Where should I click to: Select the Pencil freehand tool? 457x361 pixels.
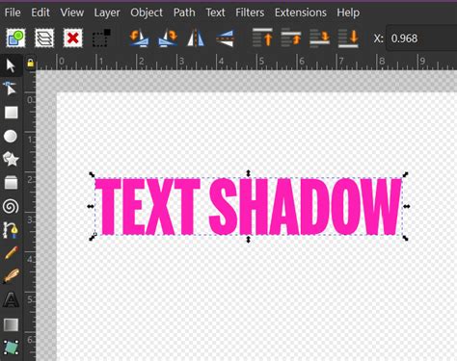[x=12, y=253]
